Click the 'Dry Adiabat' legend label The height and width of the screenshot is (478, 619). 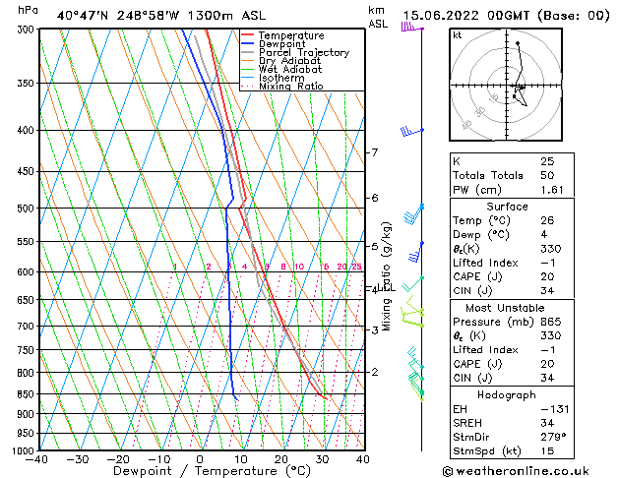tap(289, 61)
